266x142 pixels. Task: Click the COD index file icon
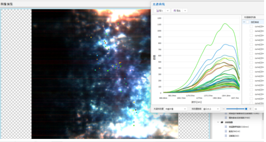(226, 127)
